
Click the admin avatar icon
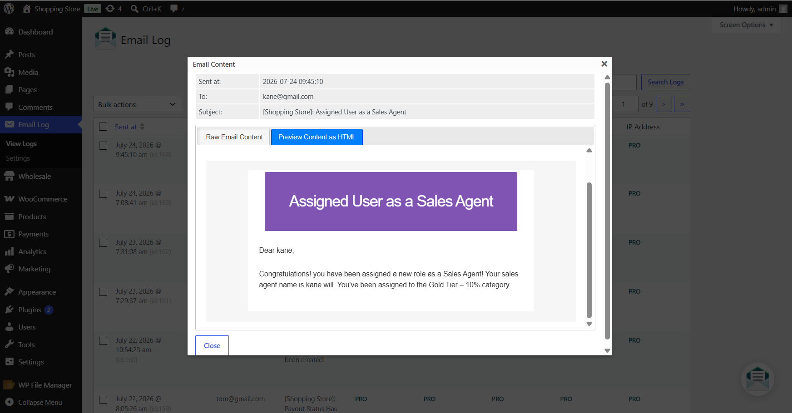click(x=783, y=9)
